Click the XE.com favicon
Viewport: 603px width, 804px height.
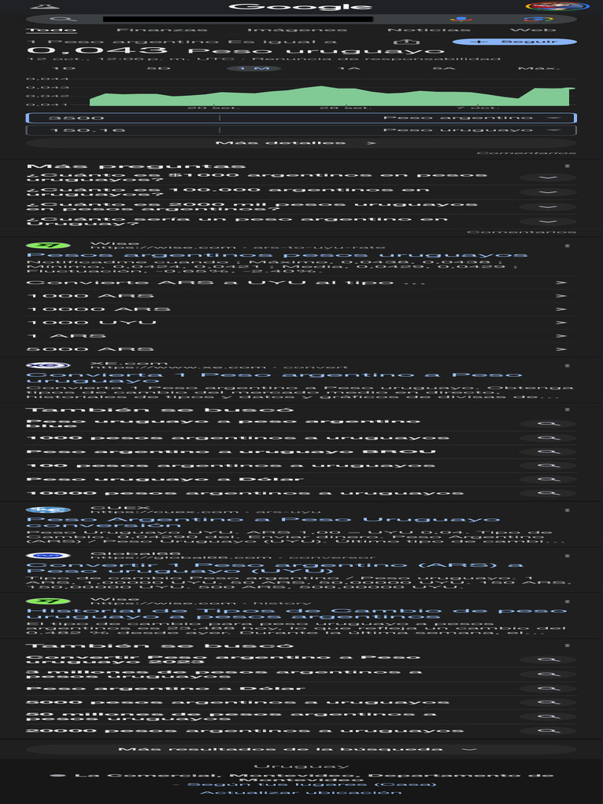pyautogui.click(x=48, y=366)
